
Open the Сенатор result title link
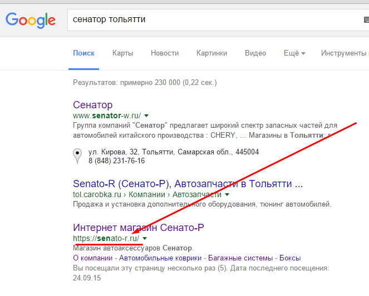pos(93,104)
